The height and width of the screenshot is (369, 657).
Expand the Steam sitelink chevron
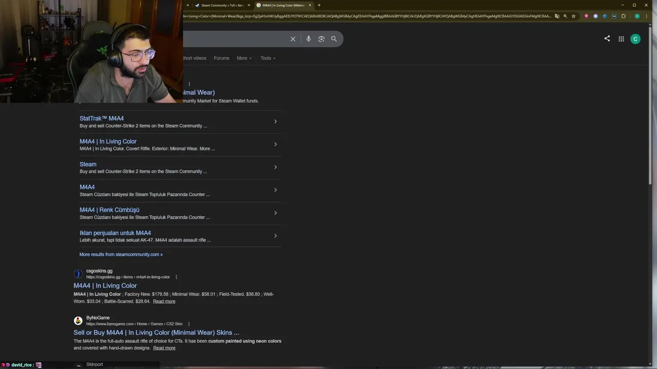275,167
